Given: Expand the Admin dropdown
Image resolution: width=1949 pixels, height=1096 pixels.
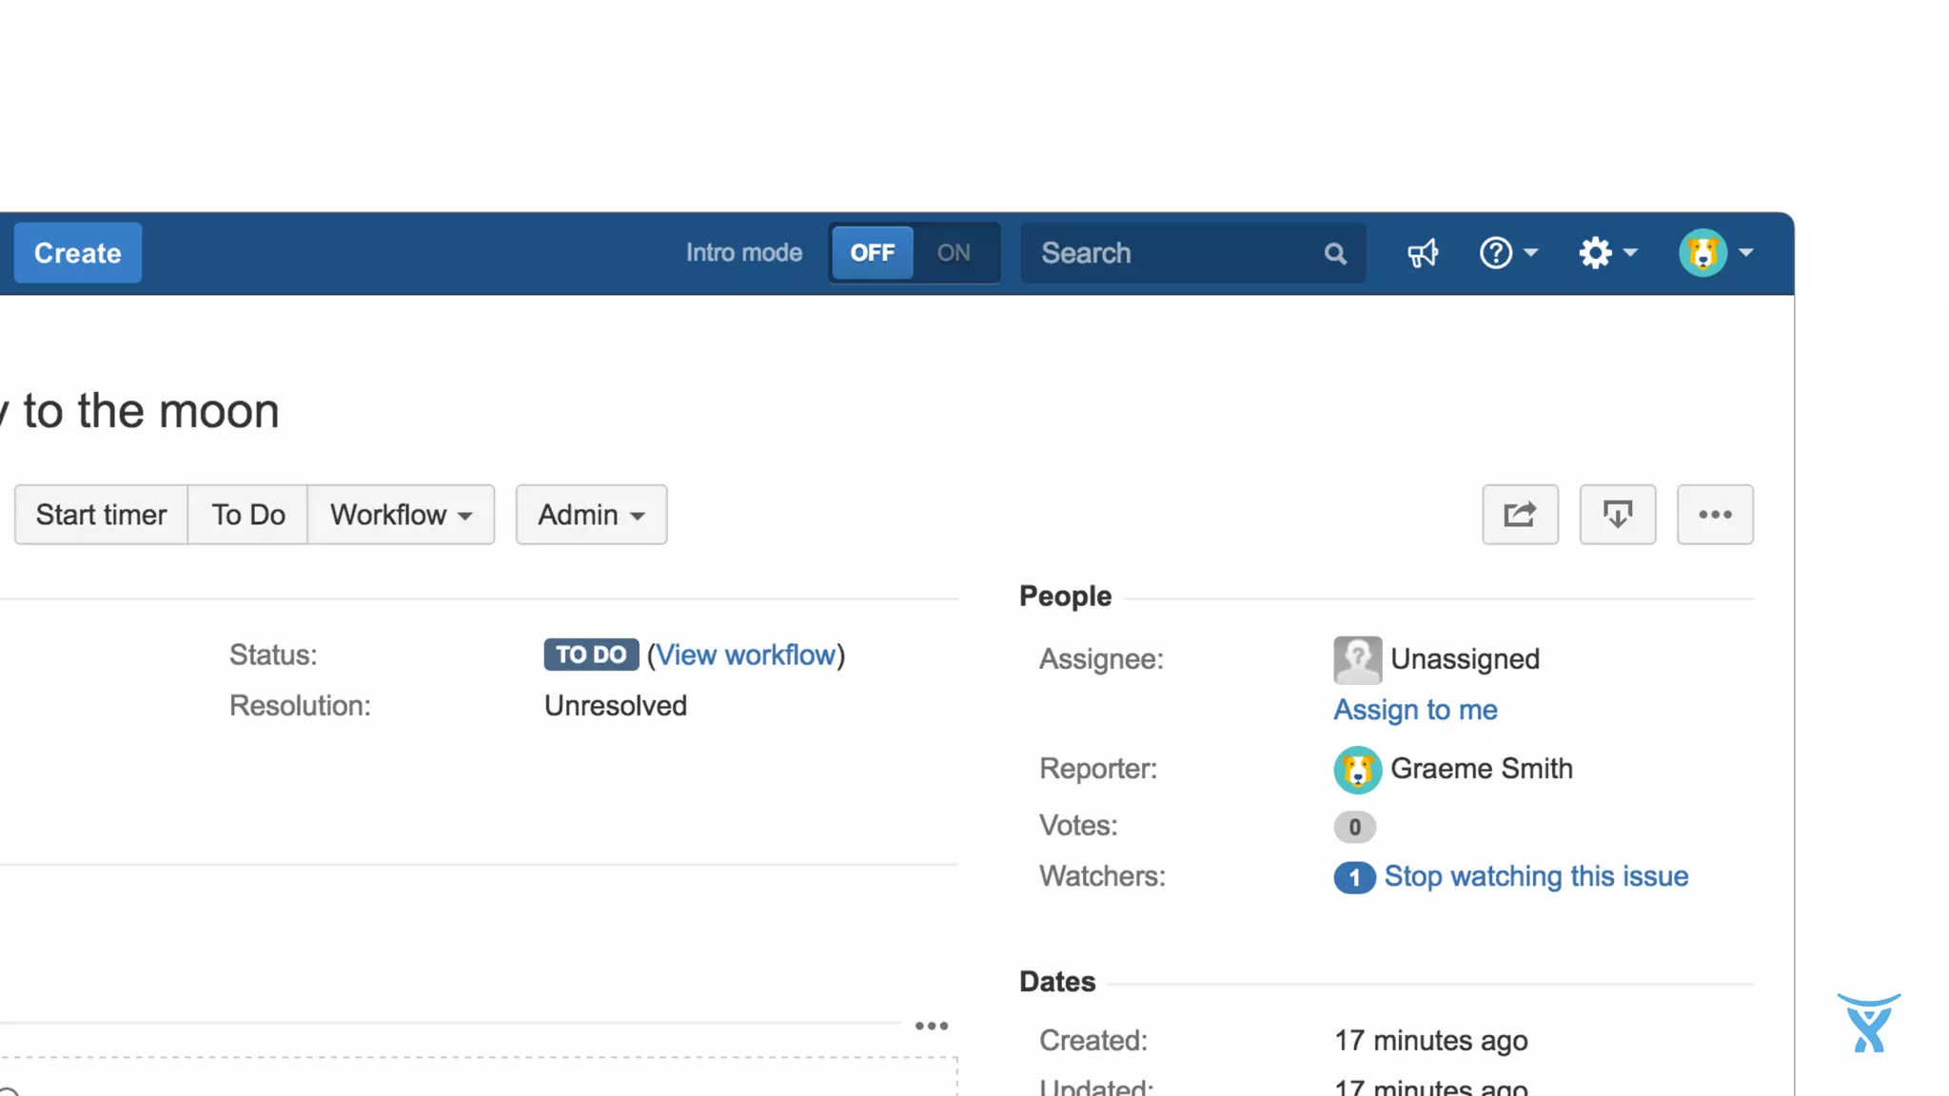Looking at the screenshot, I should click(x=591, y=515).
